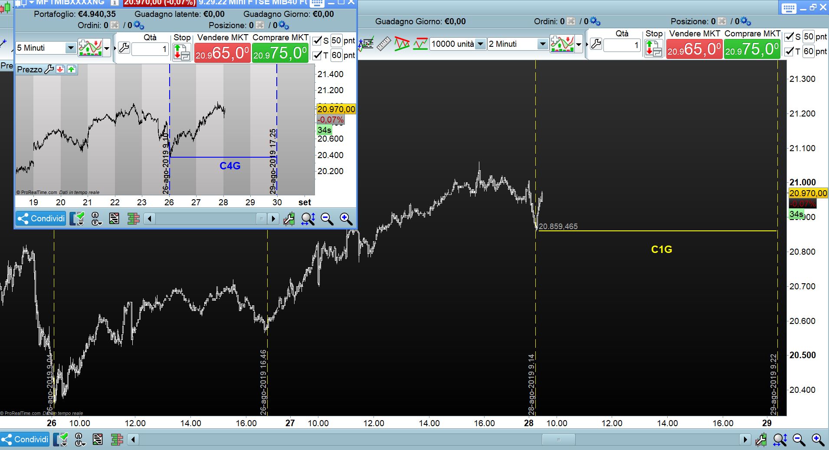The height and width of the screenshot is (450, 829).
Task: Click Vendere MKT red button in small window
Action: pos(222,53)
